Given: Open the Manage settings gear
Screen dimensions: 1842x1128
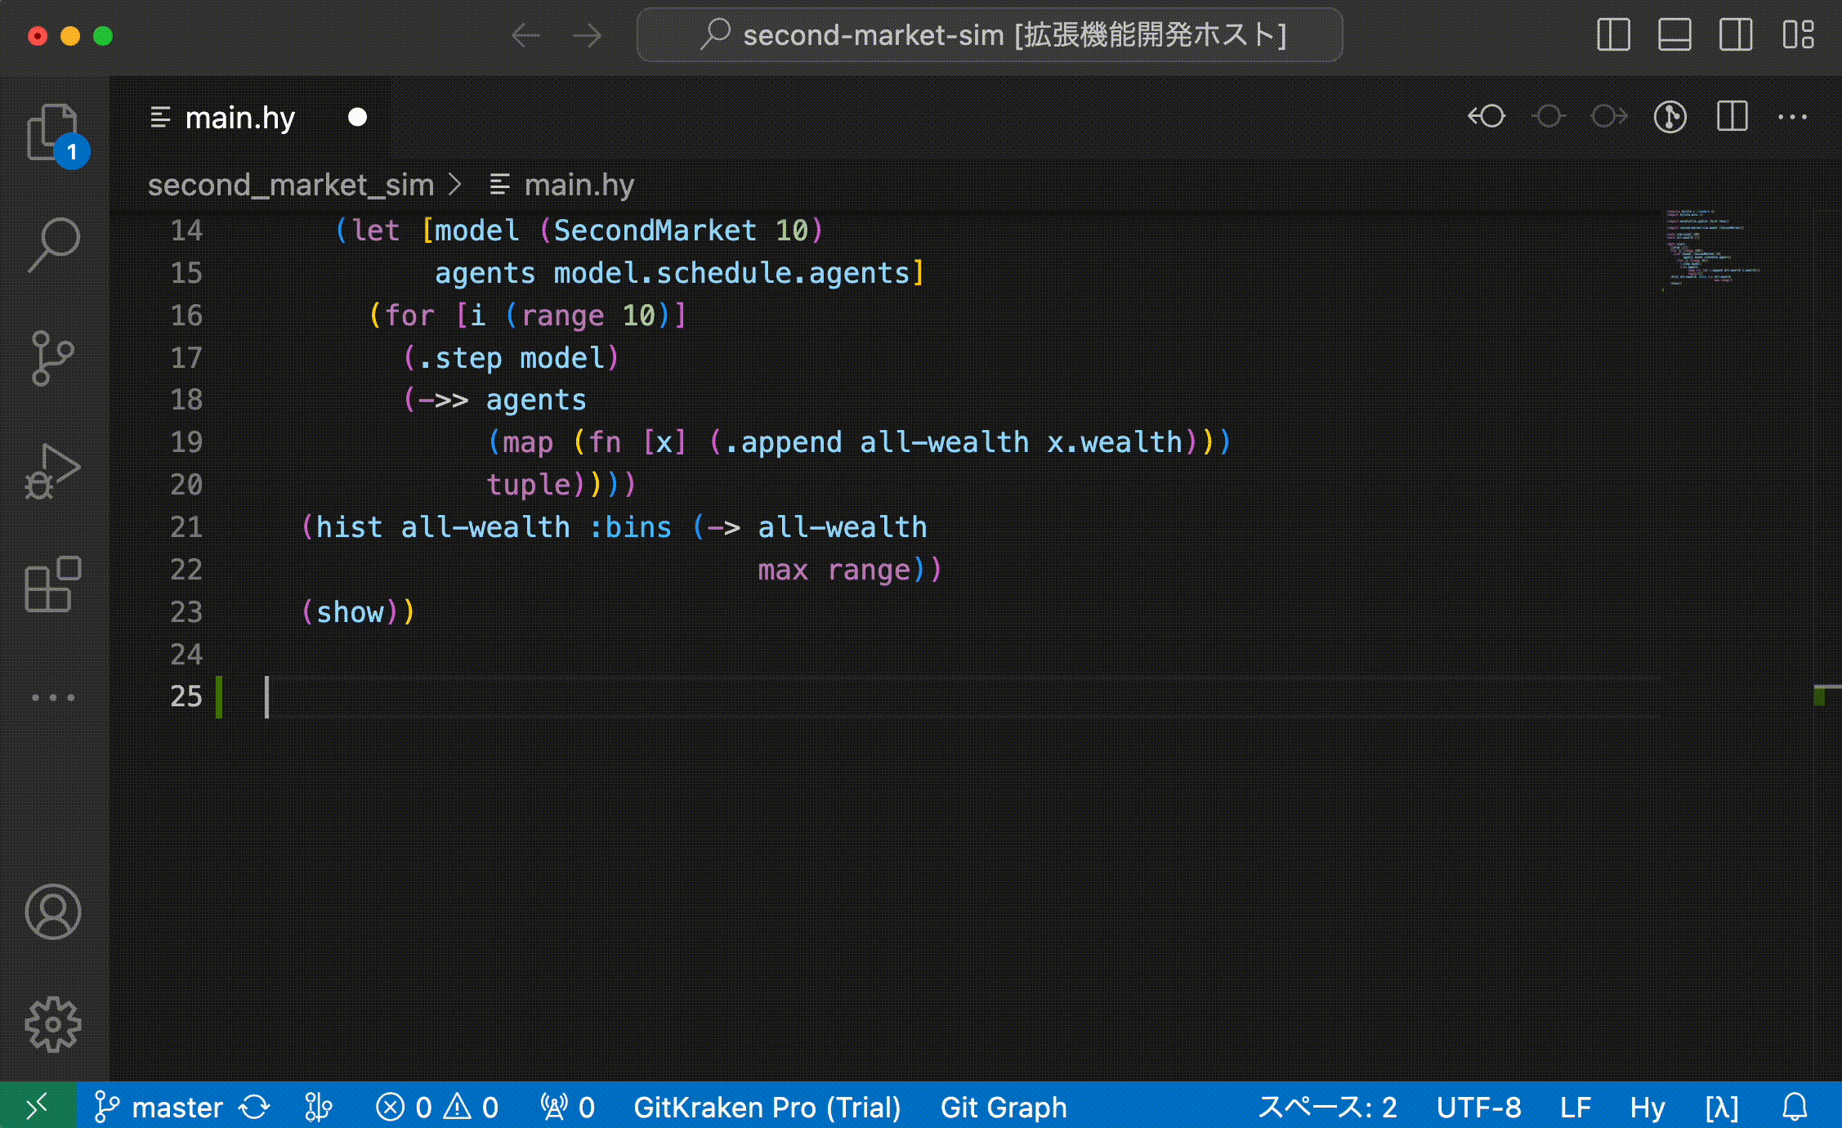Looking at the screenshot, I should [x=52, y=1026].
